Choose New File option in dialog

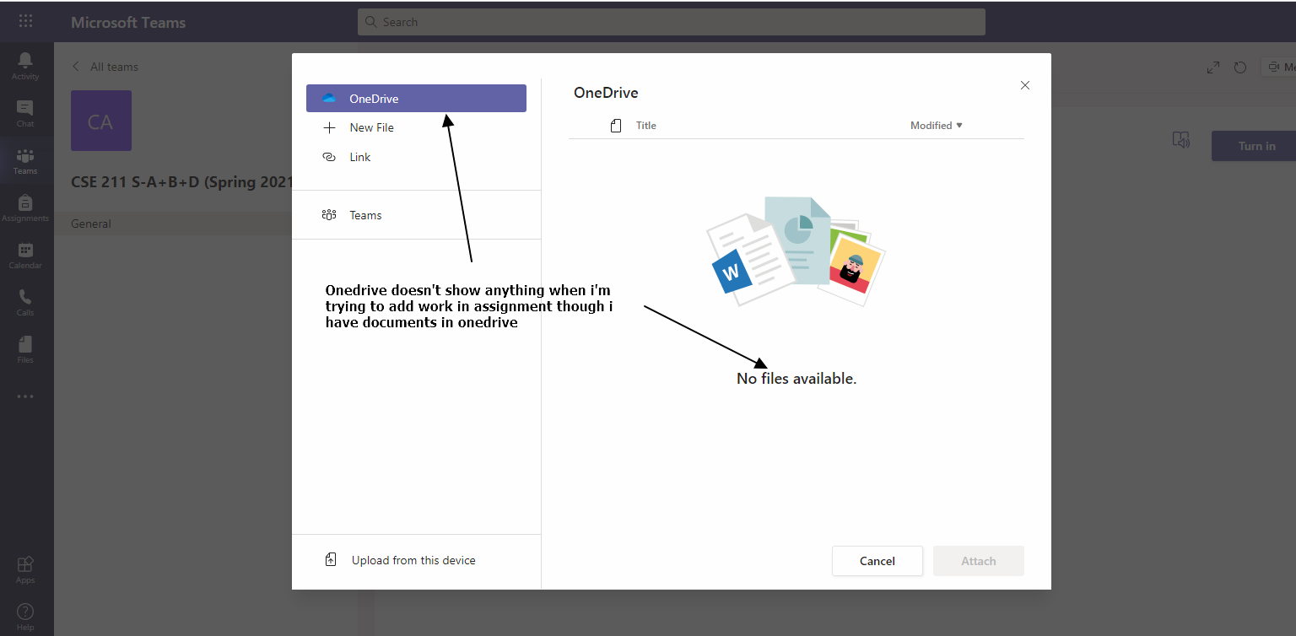pyautogui.click(x=416, y=127)
